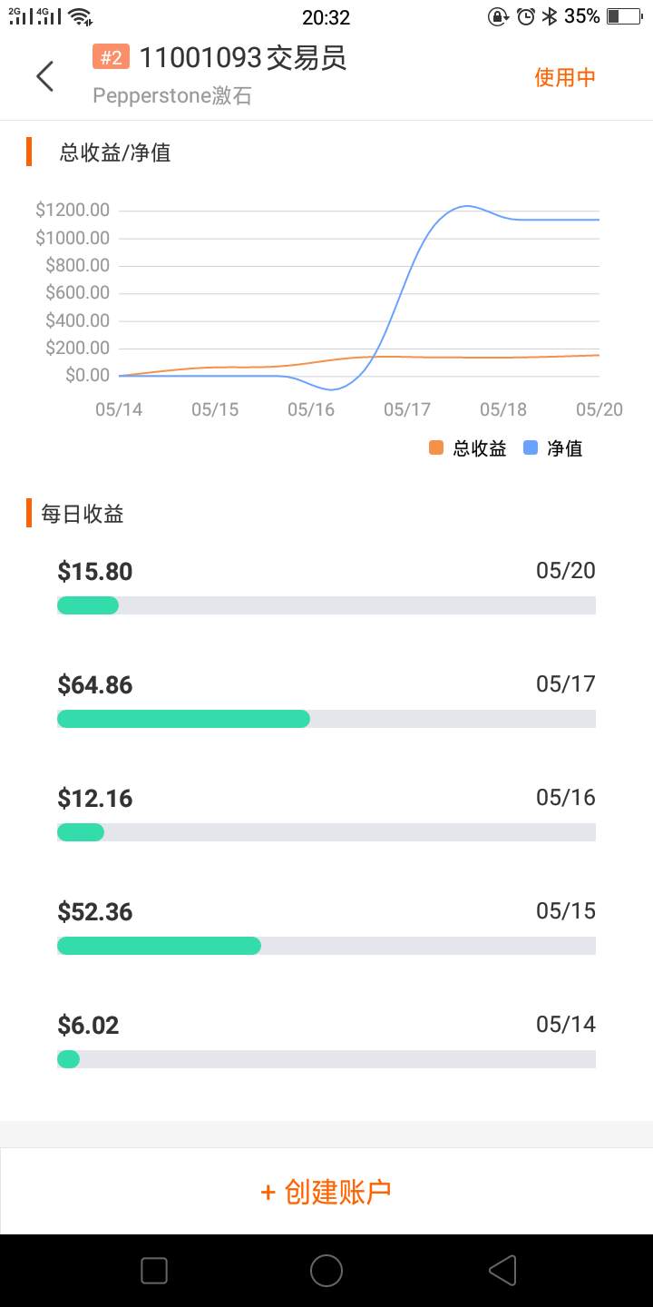653x1307 pixels.
Task: Open the 11001093 交易员 account title
Action: 242,58
